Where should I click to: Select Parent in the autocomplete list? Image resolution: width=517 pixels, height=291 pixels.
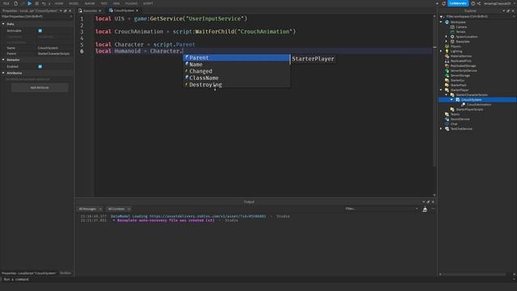[237, 57]
